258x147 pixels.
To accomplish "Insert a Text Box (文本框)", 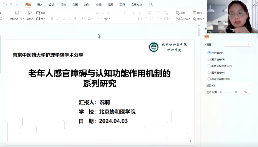I will pos(182,19).
